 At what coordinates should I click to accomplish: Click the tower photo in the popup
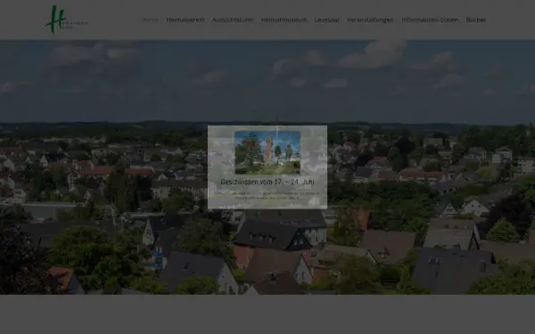tap(267, 152)
